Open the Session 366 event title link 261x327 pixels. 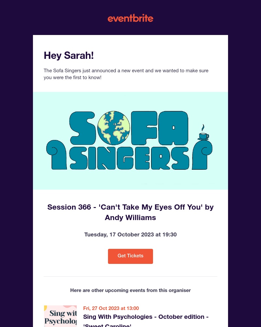tap(130, 212)
